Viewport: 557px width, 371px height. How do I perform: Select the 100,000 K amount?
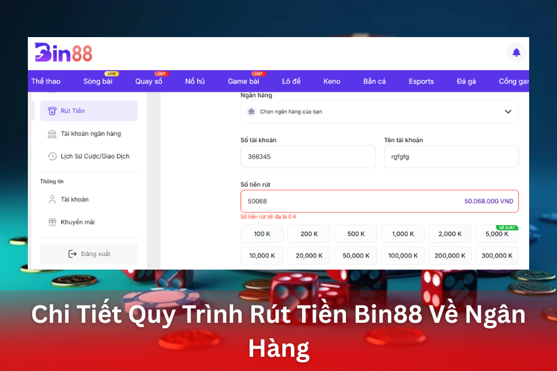(403, 255)
